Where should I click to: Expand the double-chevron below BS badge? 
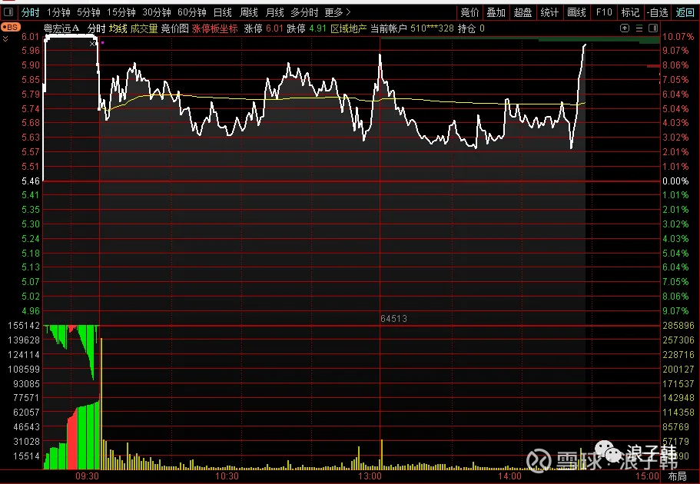(5, 39)
